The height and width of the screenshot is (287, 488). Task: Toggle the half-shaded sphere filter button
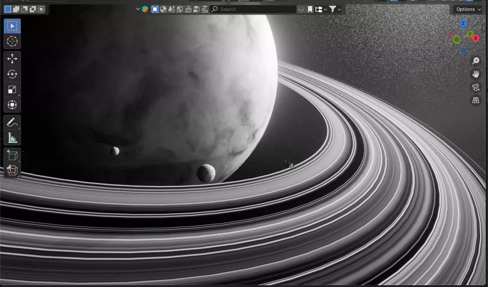pos(163,9)
